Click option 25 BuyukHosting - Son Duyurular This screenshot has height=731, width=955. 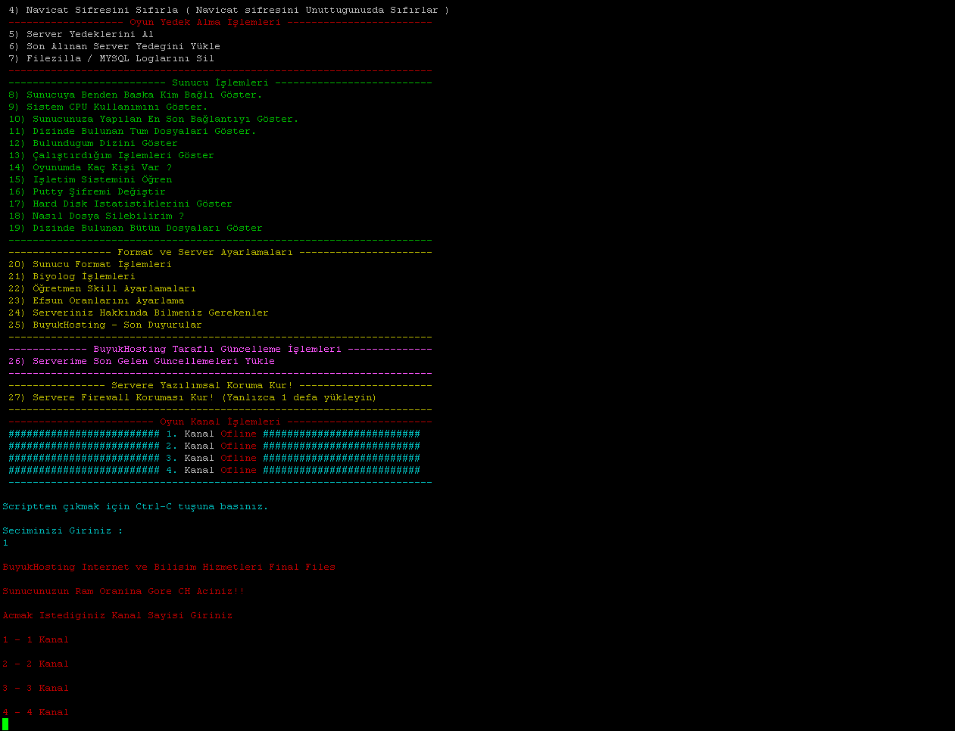105,325
